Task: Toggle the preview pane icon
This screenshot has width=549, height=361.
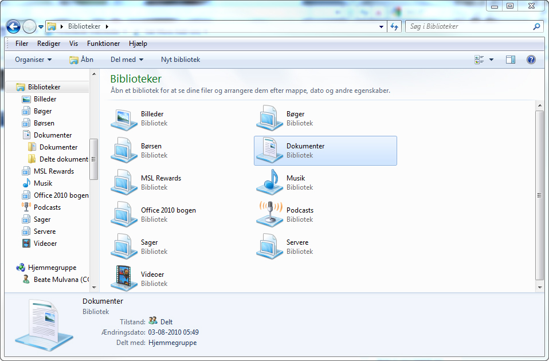Action: [511, 60]
